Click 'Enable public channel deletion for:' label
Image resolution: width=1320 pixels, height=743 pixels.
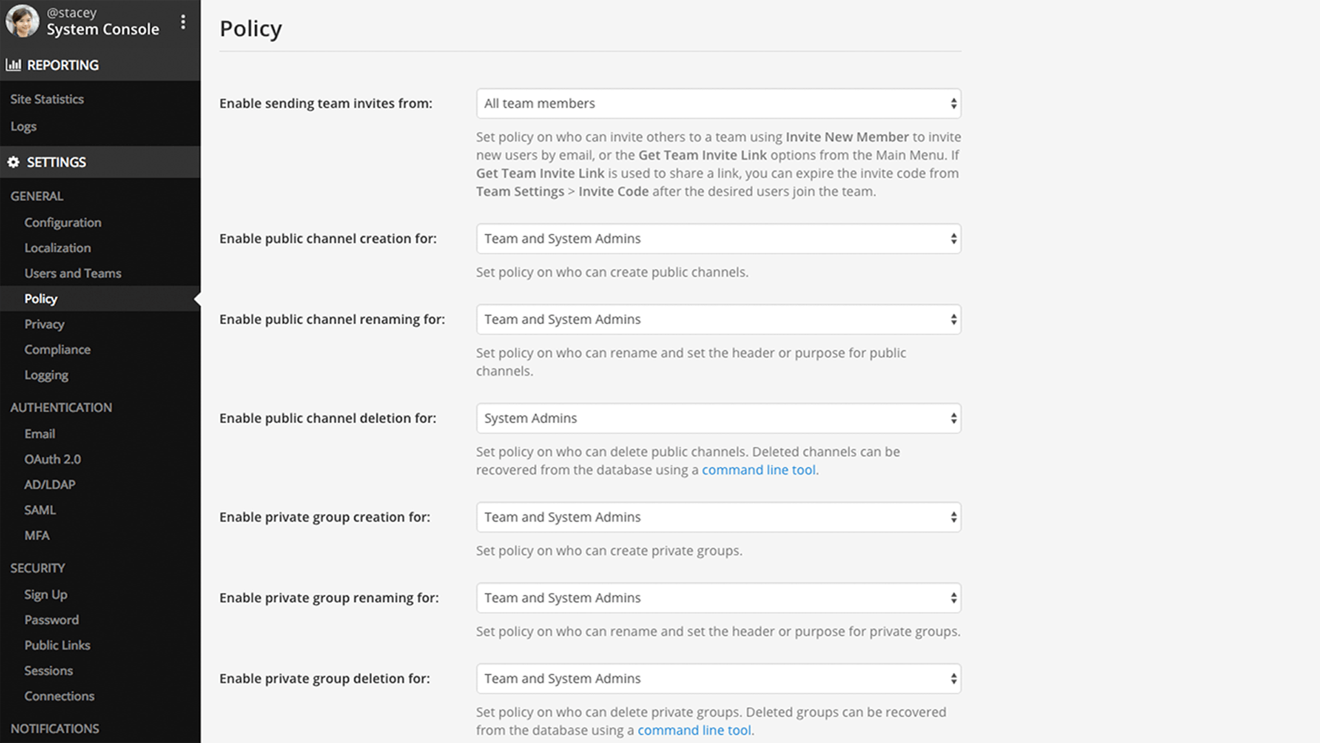(x=328, y=418)
